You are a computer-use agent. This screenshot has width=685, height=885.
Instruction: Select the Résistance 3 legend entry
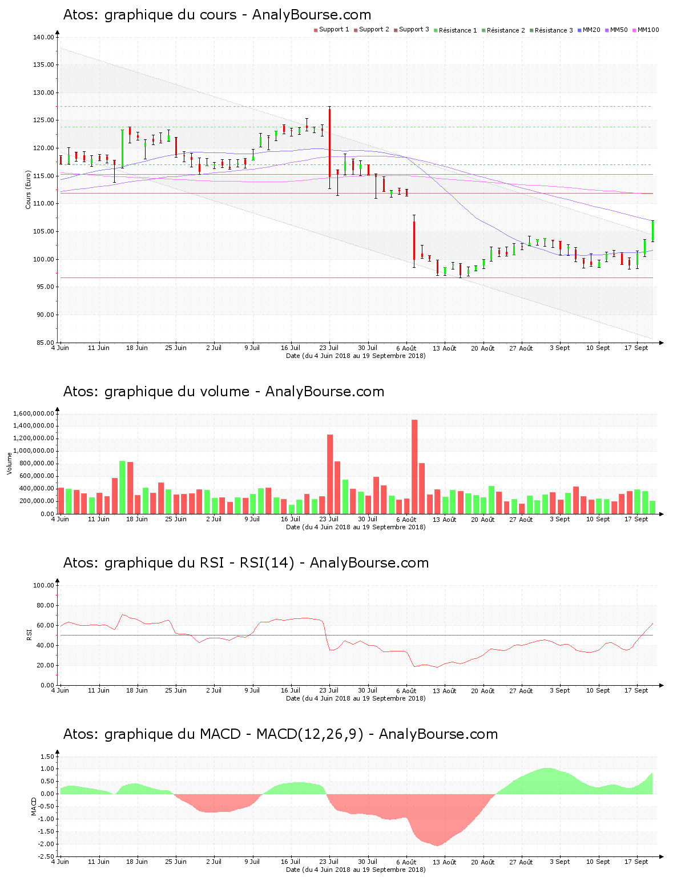(x=551, y=30)
